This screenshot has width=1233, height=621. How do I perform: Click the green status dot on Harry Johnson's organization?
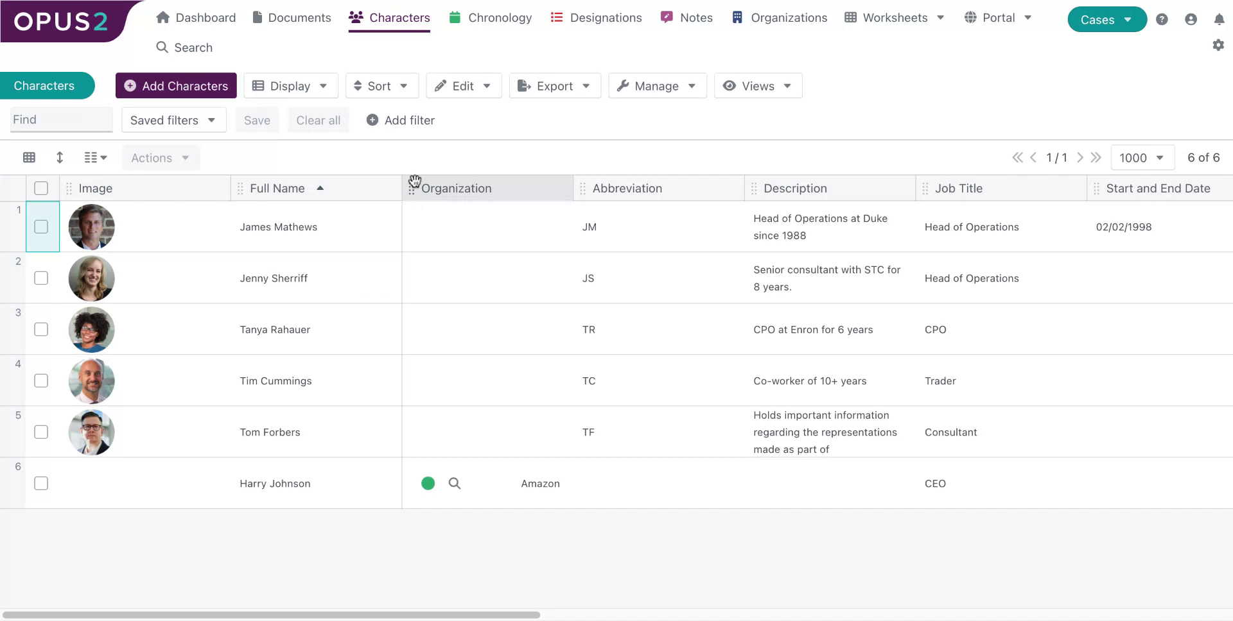(428, 483)
